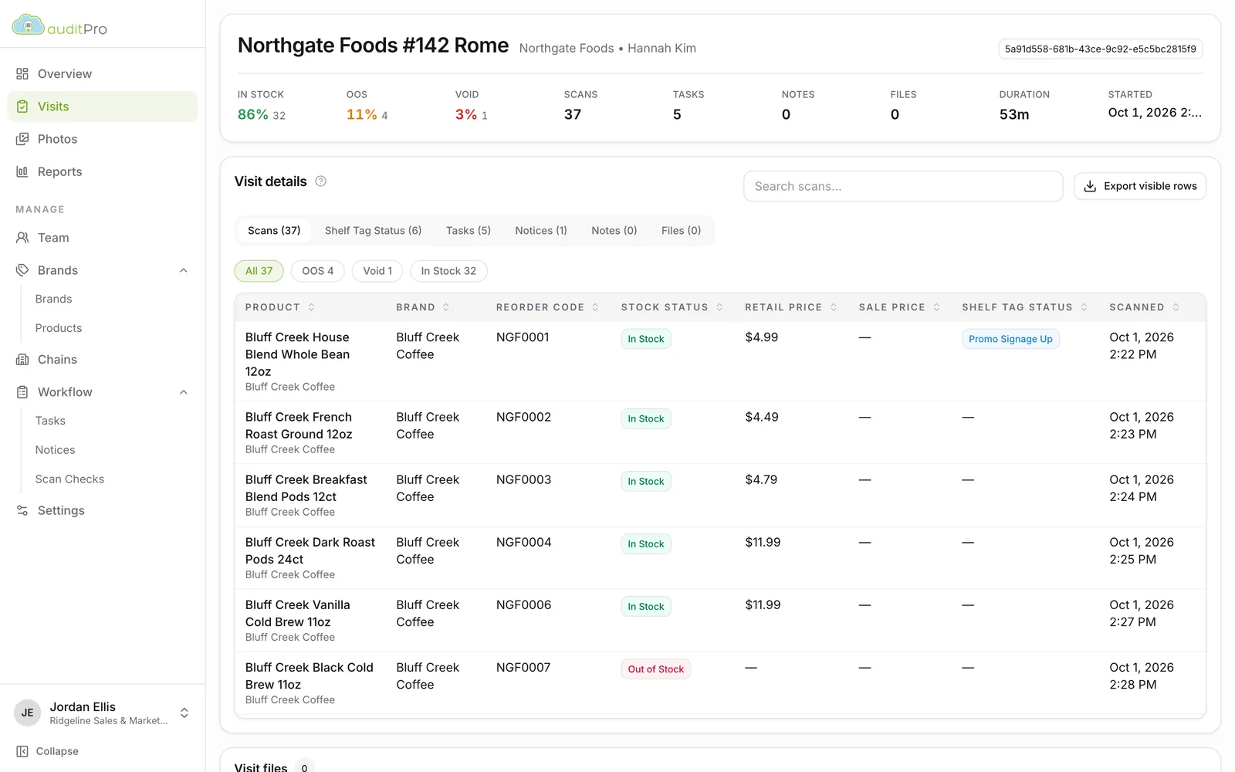Click the export download icon
The height and width of the screenshot is (772, 1235).
(x=1090, y=186)
